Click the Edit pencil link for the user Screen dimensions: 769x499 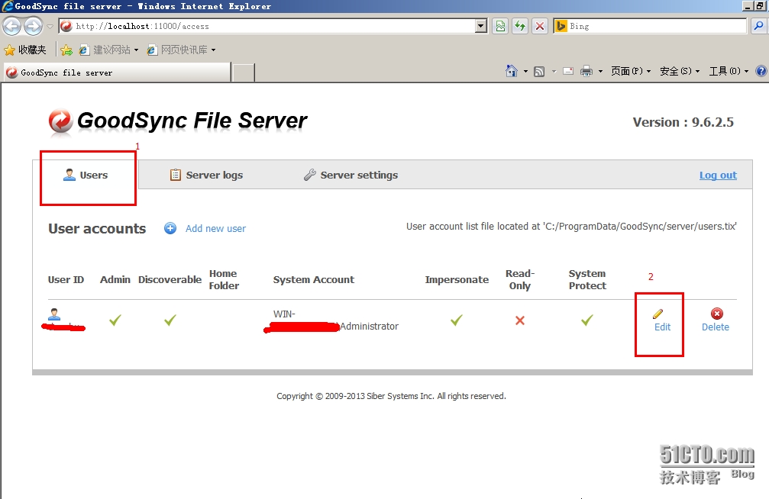(662, 320)
